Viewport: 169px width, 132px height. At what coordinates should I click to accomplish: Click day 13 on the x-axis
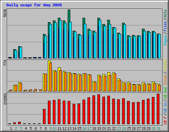click(x=69, y=128)
